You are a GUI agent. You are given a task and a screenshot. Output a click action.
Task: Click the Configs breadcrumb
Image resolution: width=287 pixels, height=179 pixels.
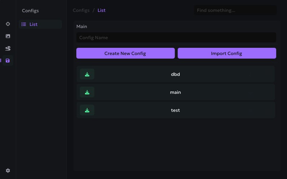click(x=81, y=10)
